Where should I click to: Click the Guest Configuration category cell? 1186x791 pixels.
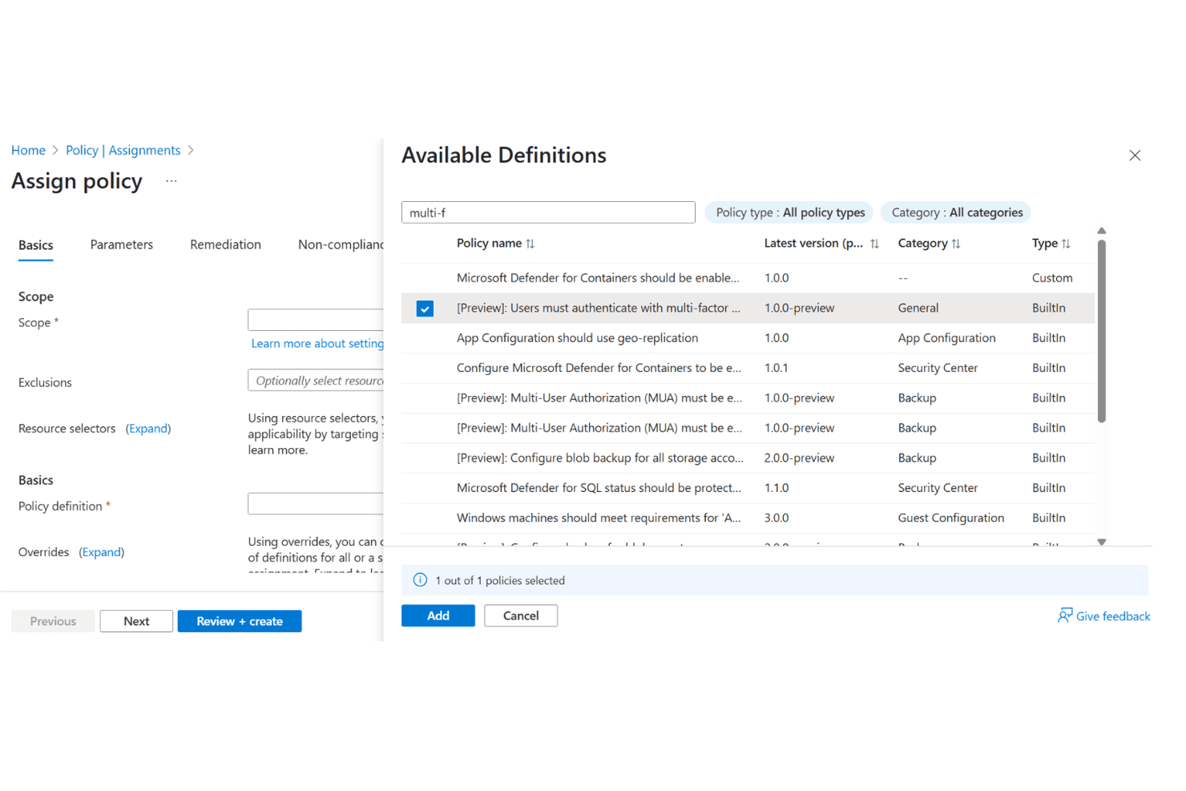pos(950,519)
